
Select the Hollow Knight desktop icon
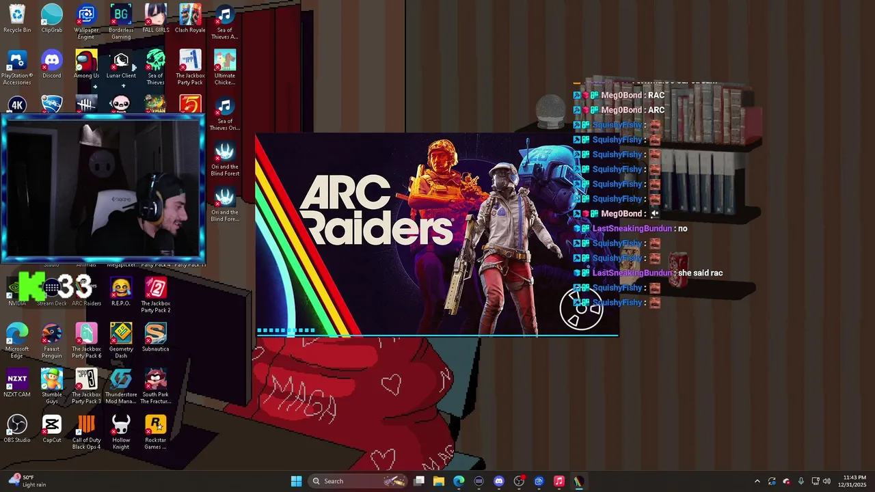click(x=121, y=433)
